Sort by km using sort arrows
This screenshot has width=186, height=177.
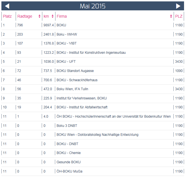pos(52,17)
